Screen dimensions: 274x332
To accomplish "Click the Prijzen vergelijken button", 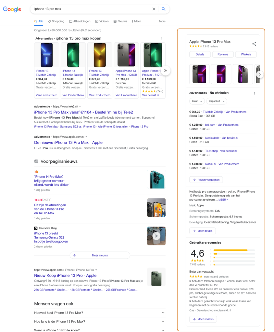I will [206, 180].
